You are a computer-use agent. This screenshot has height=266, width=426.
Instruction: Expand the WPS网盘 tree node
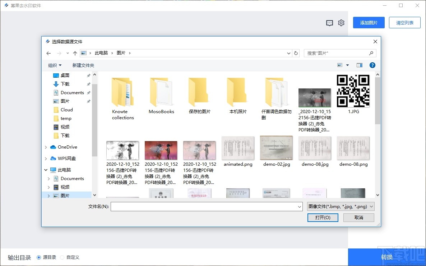coord(46,159)
